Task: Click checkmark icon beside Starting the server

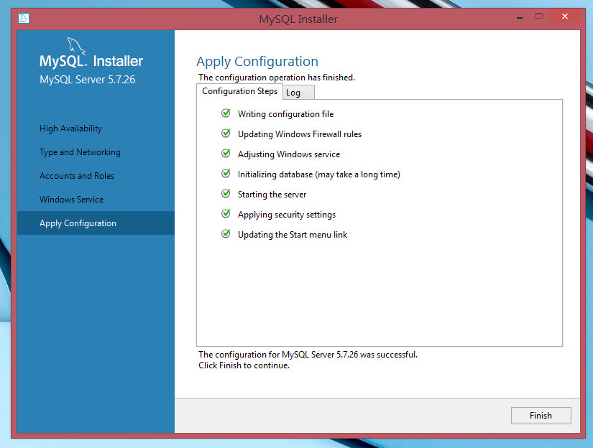Action: (x=226, y=193)
